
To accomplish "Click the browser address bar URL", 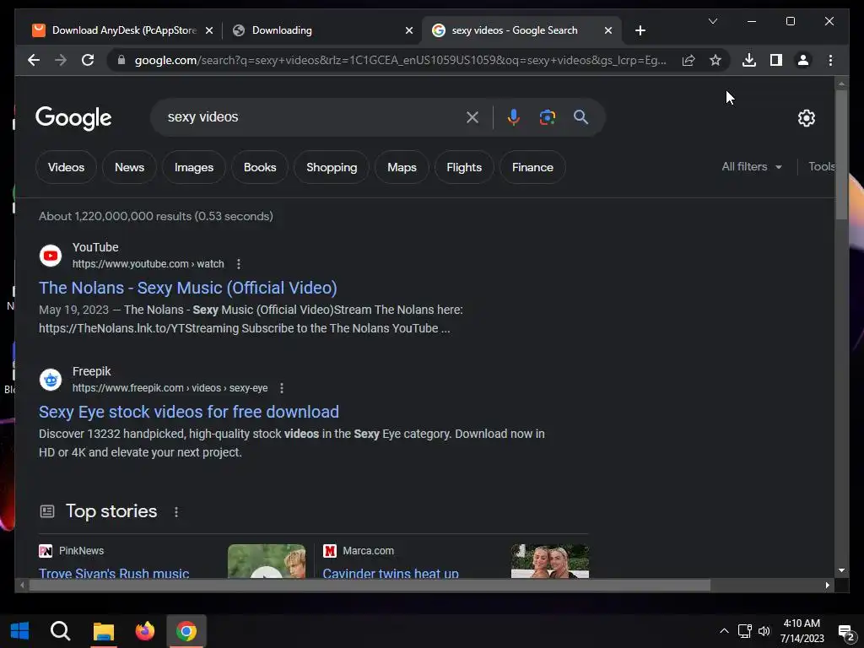I will click(401, 60).
